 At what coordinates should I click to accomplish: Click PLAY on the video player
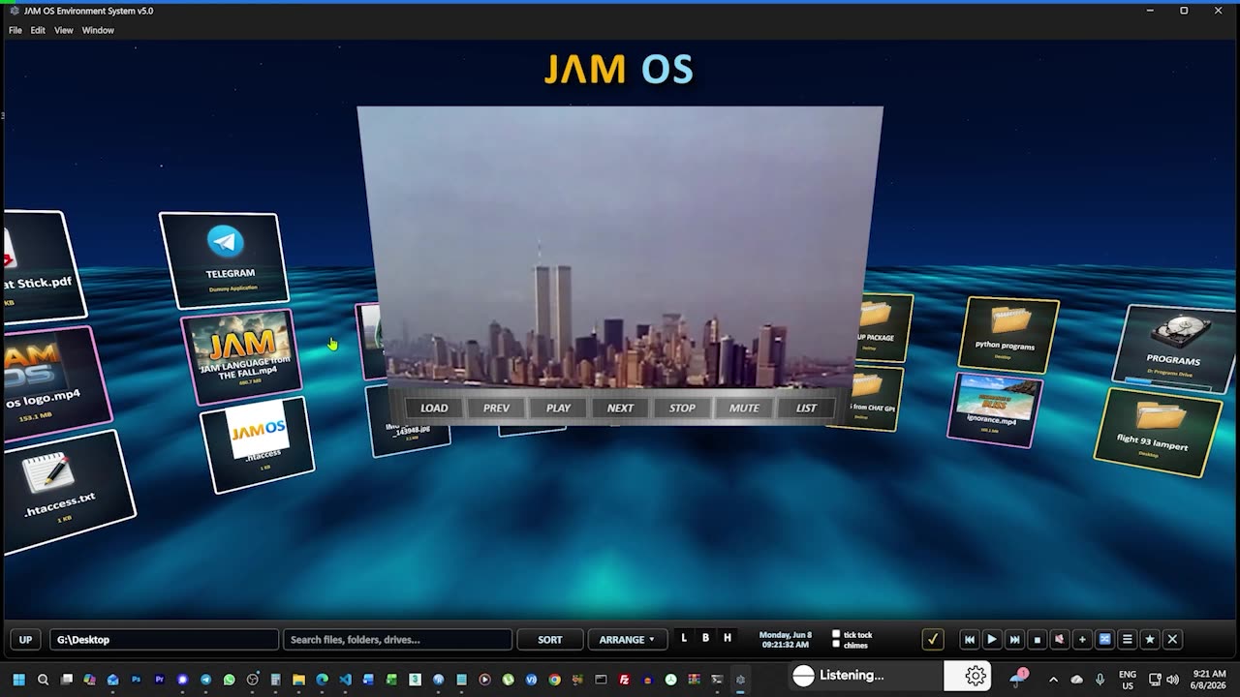coord(558,409)
